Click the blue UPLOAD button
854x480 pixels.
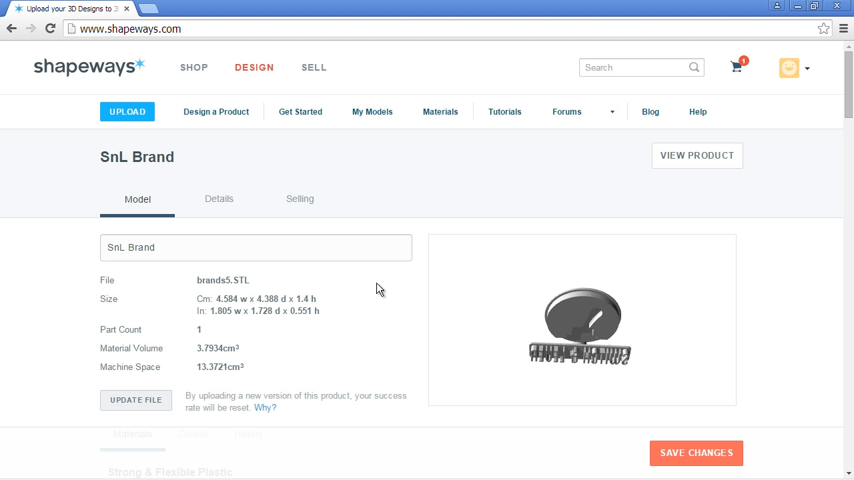(127, 112)
